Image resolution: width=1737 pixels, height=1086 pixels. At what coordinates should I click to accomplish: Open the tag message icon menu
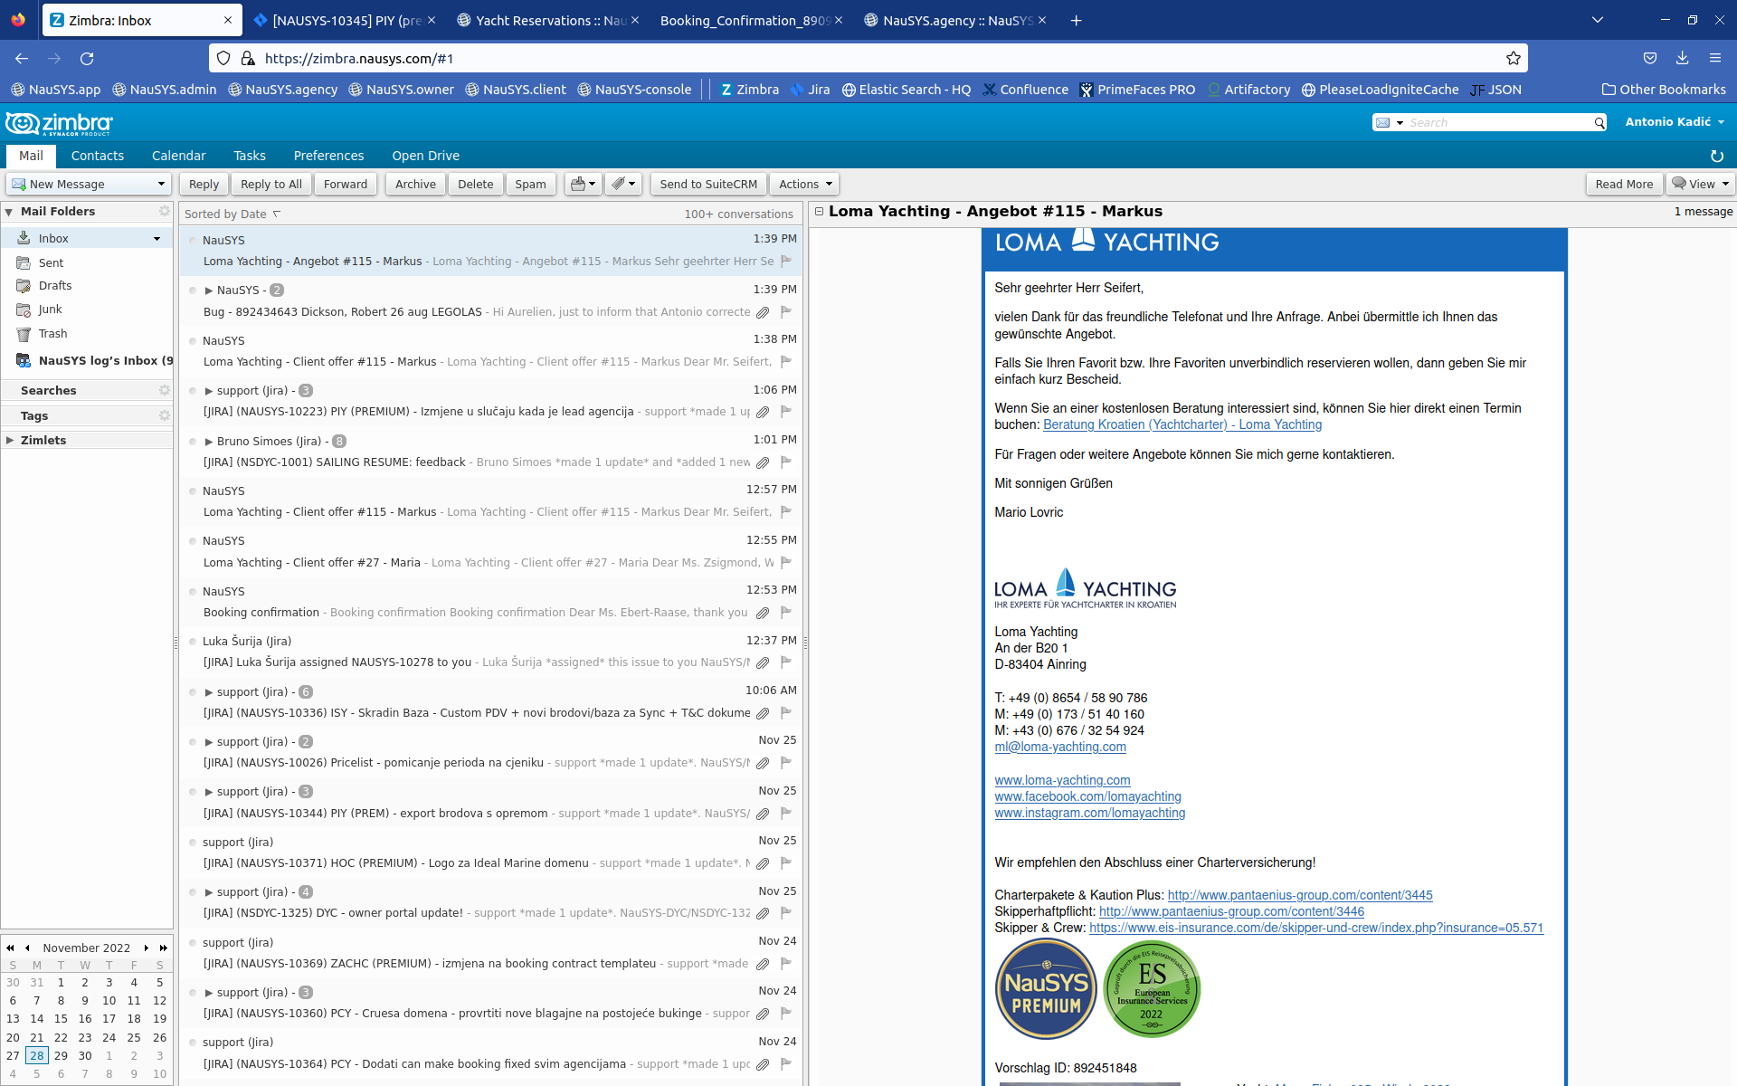coord(622,184)
